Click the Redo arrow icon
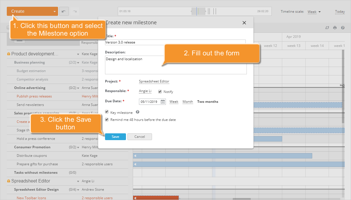The height and width of the screenshot is (200, 351). tap(74, 11)
